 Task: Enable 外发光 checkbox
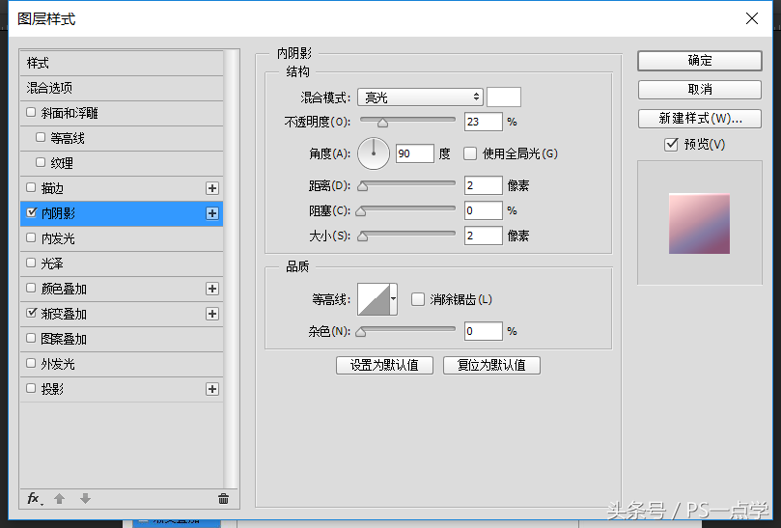pos(31,363)
